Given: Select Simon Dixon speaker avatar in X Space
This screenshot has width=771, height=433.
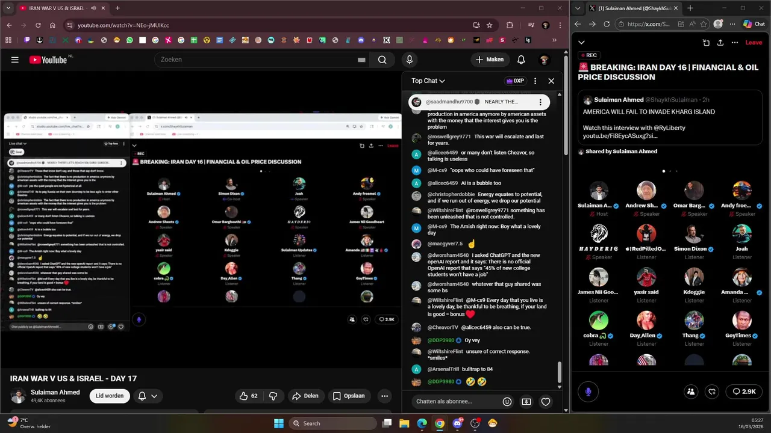Looking at the screenshot, I should (694, 233).
